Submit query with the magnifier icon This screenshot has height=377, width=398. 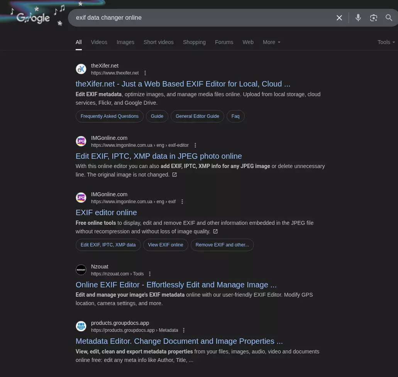point(389,18)
